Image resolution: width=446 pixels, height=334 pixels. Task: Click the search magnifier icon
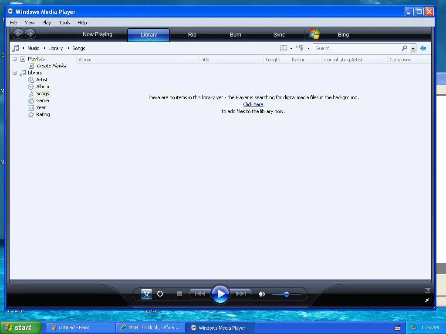coord(404,48)
